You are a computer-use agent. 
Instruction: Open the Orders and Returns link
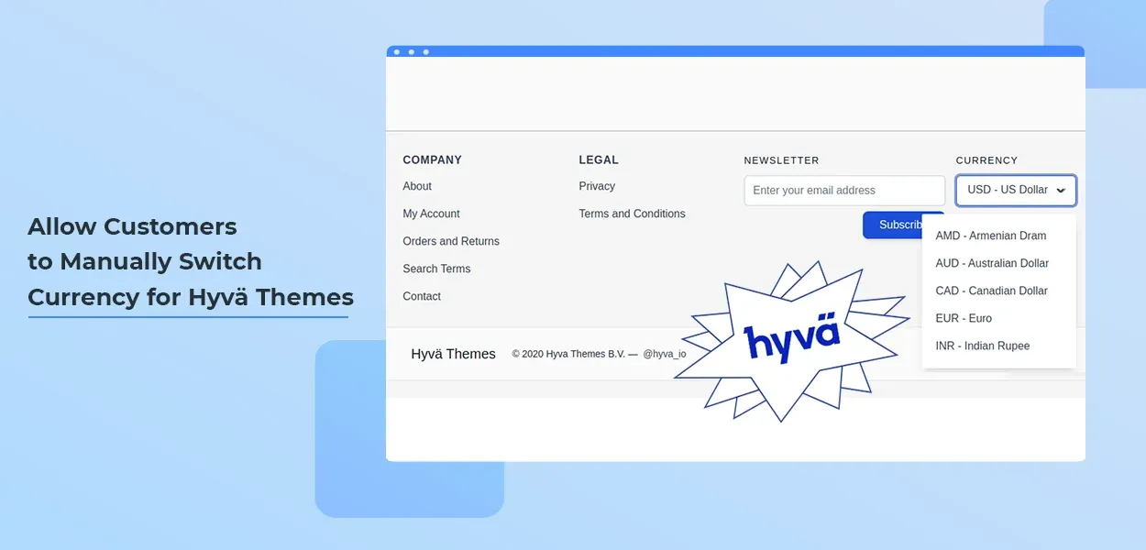[x=451, y=241]
